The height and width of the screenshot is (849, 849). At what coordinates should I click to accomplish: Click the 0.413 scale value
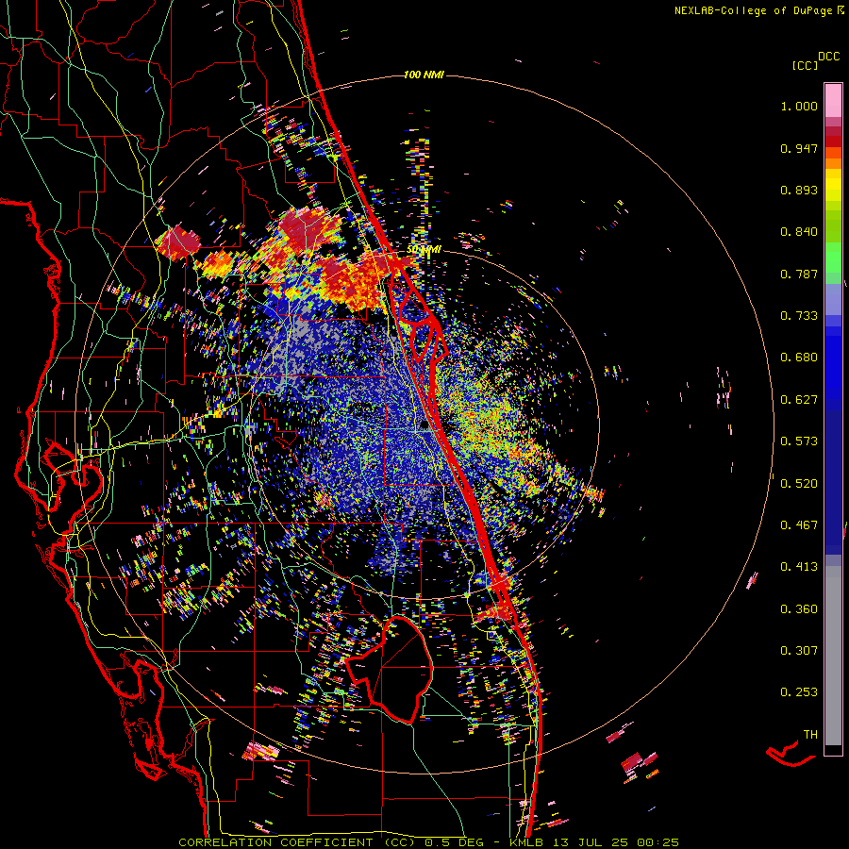pos(799,567)
